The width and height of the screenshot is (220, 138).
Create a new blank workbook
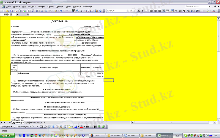tap(4, 11)
